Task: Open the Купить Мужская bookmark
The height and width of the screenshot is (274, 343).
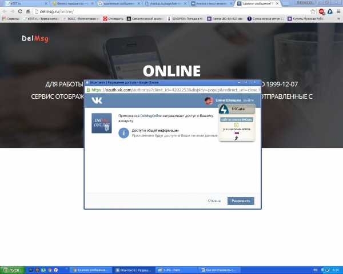Action: tap(306, 19)
